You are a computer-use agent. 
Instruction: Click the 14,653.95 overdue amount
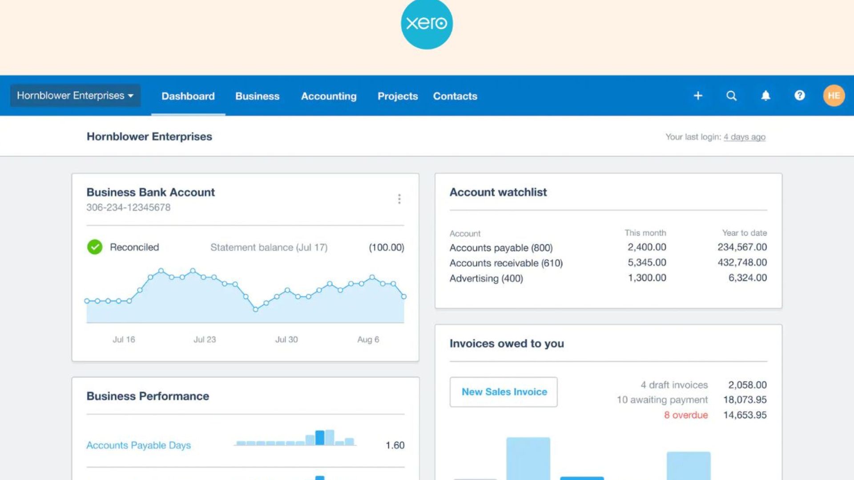click(745, 415)
